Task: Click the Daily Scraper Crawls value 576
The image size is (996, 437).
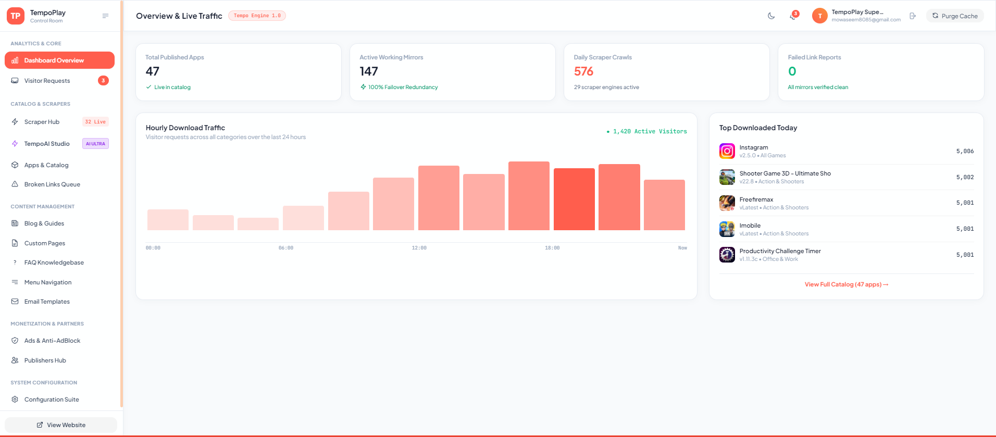Action: tap(583, 71)
